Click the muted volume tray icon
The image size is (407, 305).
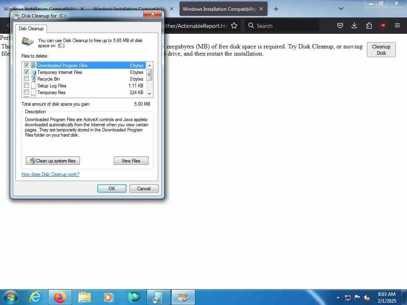(367, 297)
